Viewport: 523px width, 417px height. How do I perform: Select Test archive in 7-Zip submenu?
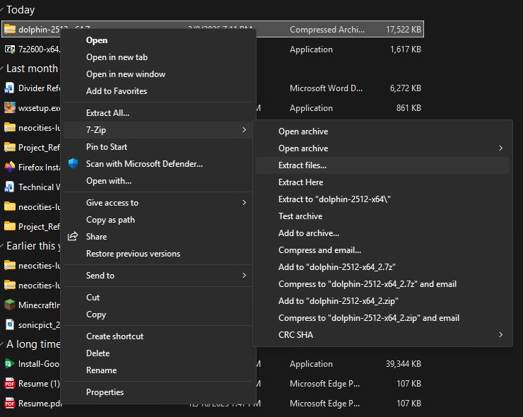point(300,216)
